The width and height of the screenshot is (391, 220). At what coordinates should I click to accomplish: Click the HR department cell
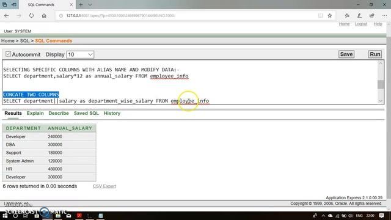pyautogui.click(x=9, y=169)
